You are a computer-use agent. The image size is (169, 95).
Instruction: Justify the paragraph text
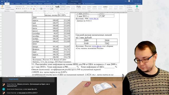point(43,9)
